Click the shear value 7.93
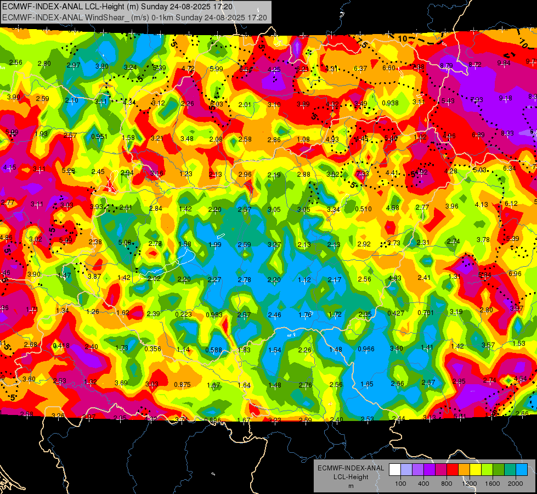This screenshot has height=494, width=537. click(476, 100)
